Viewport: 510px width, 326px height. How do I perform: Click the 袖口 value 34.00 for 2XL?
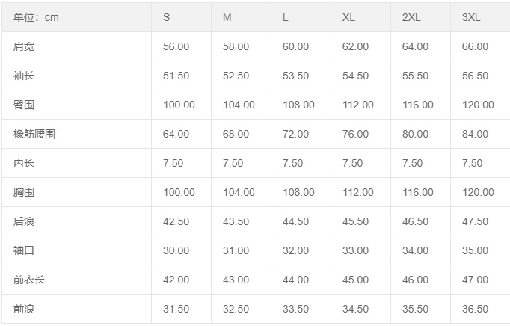[415, 250]
